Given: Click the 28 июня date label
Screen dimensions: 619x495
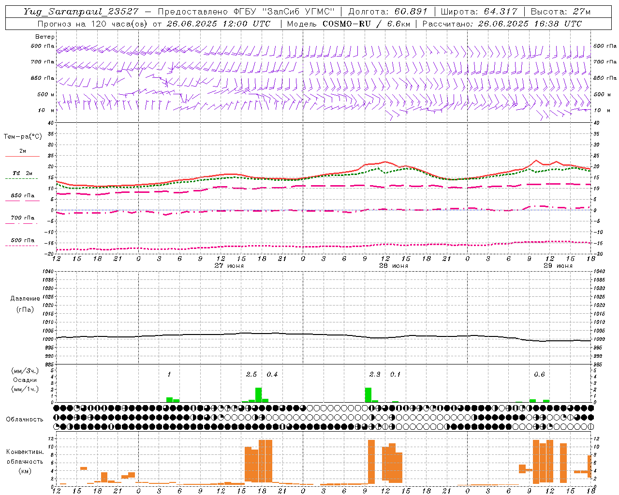Looking at the screenshot, I should point(394,266).
